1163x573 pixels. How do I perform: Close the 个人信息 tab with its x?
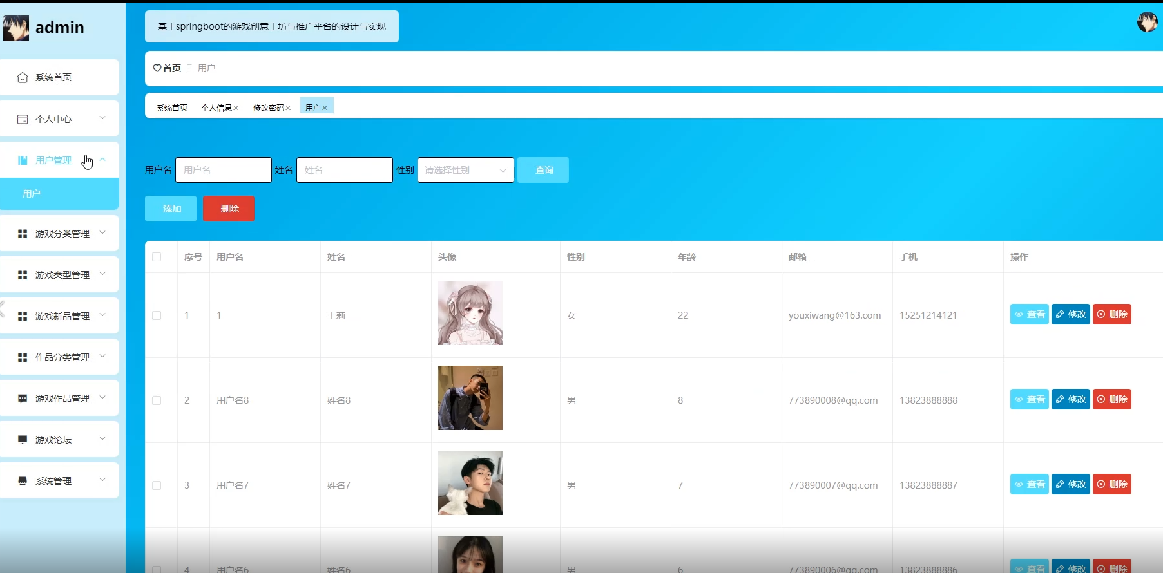(x=236, y=108)
